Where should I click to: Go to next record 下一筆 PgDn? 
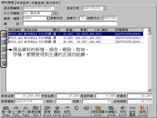(26, 111)
